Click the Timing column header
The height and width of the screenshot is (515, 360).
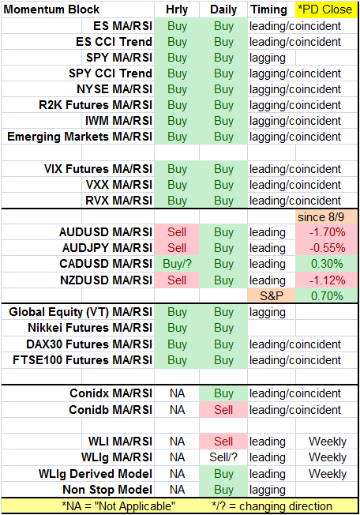click(272, 9)
